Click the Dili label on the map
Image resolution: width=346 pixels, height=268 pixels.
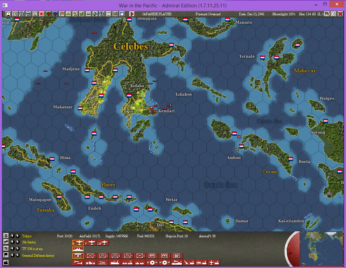coord(160,225)
